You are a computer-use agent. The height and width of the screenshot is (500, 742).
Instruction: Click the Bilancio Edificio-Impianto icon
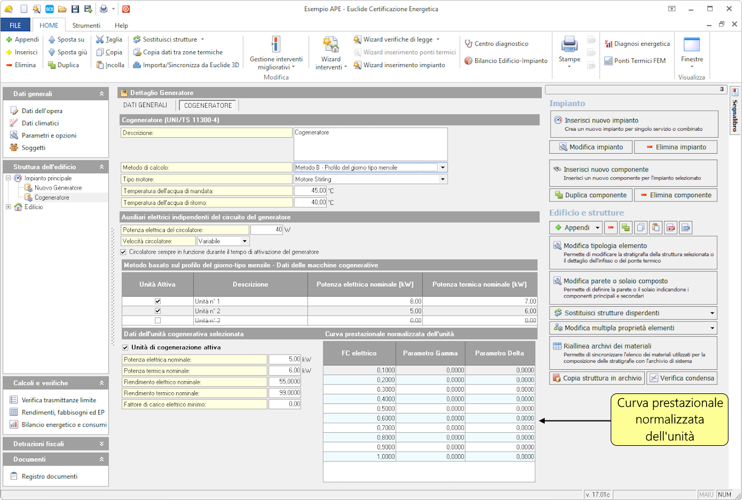pos(469,61)
